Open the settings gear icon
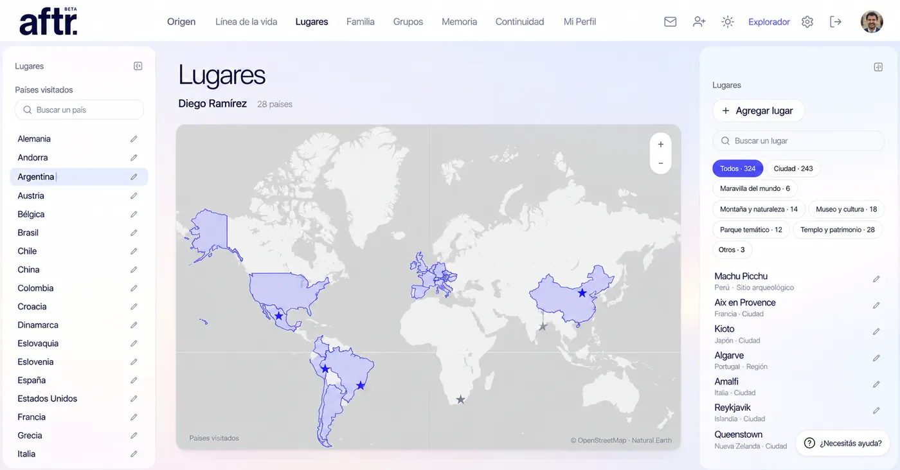The height and width of the screenshot is (470, 900). click(807, 22)
